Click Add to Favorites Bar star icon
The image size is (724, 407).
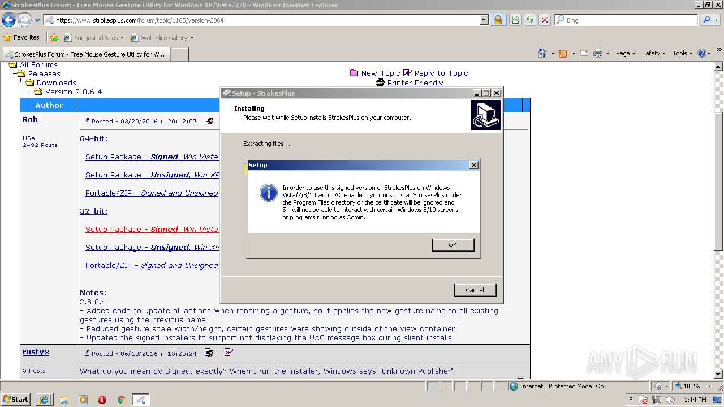pyautogui.click(x=54, y=38)
